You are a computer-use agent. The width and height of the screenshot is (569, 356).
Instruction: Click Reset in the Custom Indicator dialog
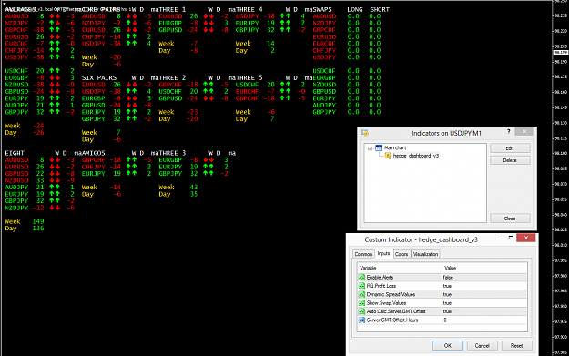(x=517, y=345)
